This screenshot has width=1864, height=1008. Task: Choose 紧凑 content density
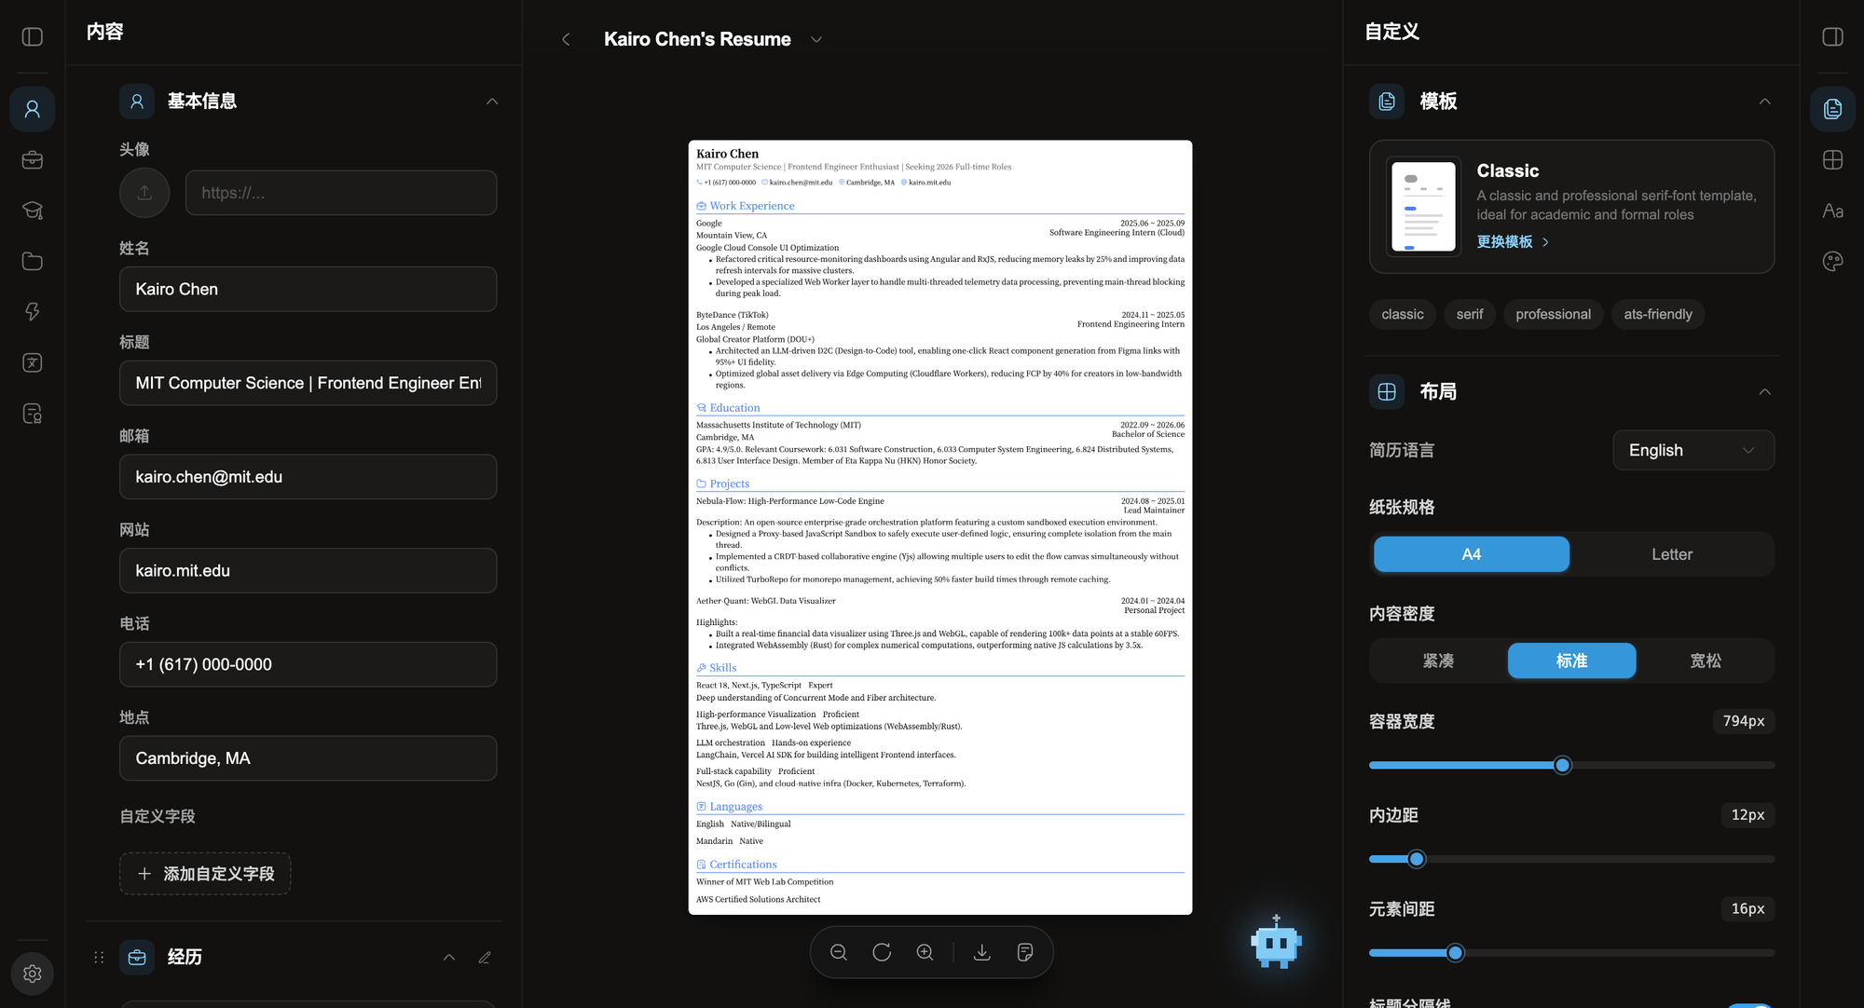tap(1438, 661)
